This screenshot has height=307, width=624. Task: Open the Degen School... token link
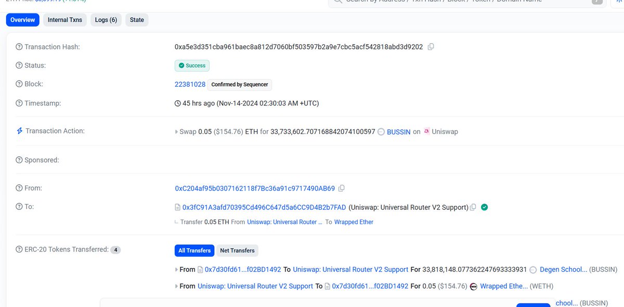(564, 270)
